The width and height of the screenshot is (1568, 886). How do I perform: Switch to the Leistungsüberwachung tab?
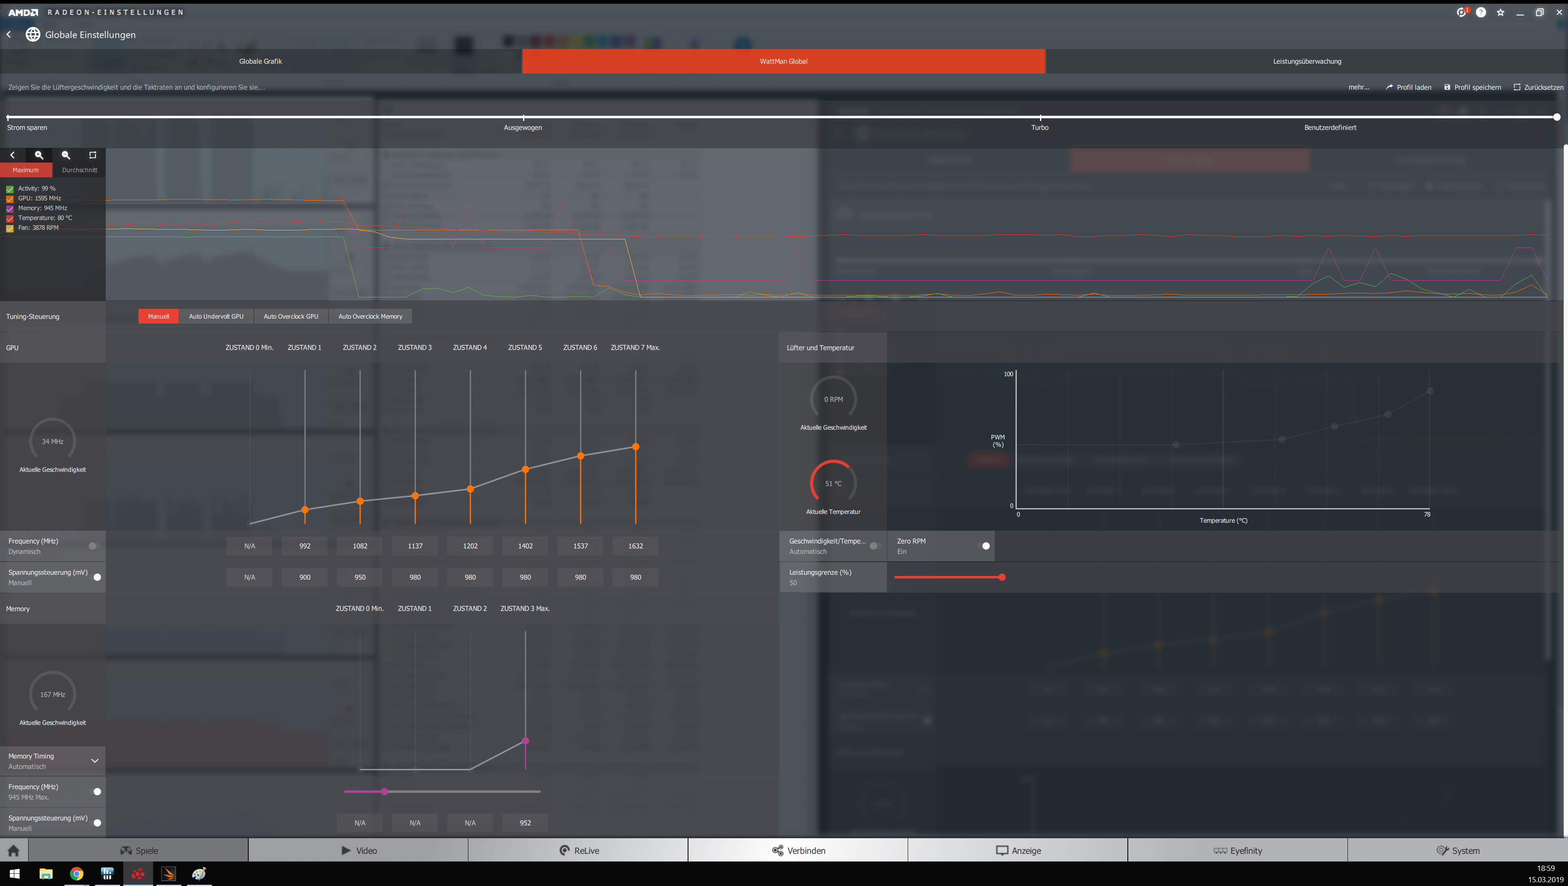tap(1307, 61)
